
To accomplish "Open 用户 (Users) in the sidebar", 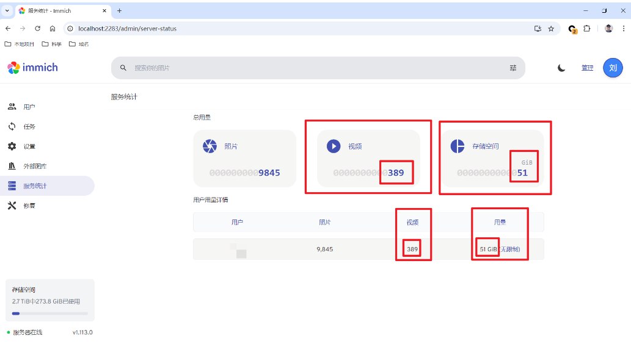I will click(29, 107).
